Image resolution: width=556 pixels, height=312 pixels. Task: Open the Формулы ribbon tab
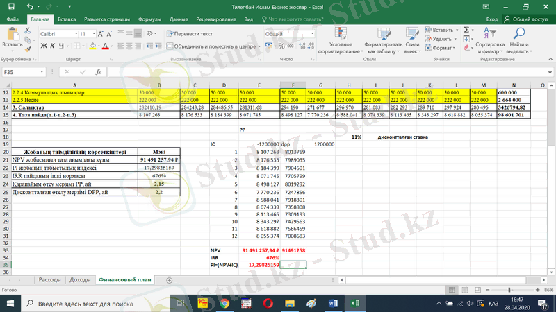click(x=149, y=19)
